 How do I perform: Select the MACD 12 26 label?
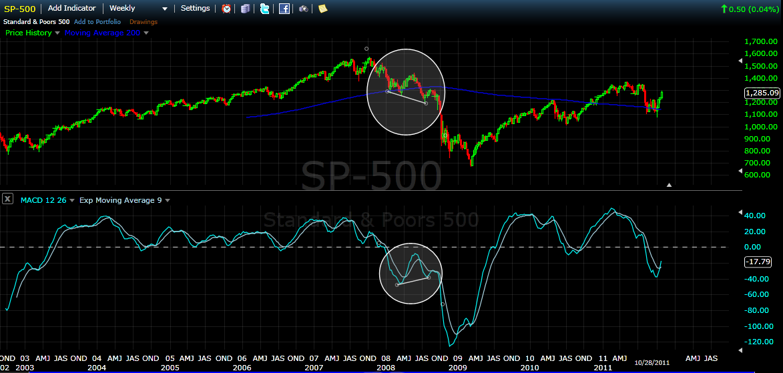[43, 200]
